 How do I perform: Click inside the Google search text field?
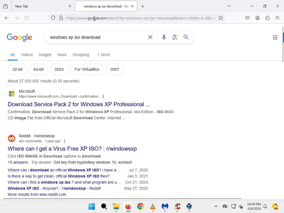coord(98,37)
